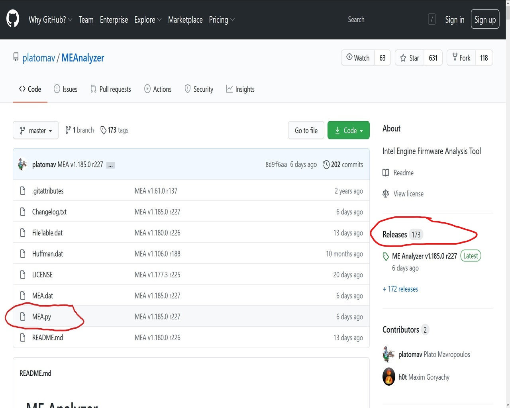
Task: Click the Sign in link
Action: (x=455, y=20)
